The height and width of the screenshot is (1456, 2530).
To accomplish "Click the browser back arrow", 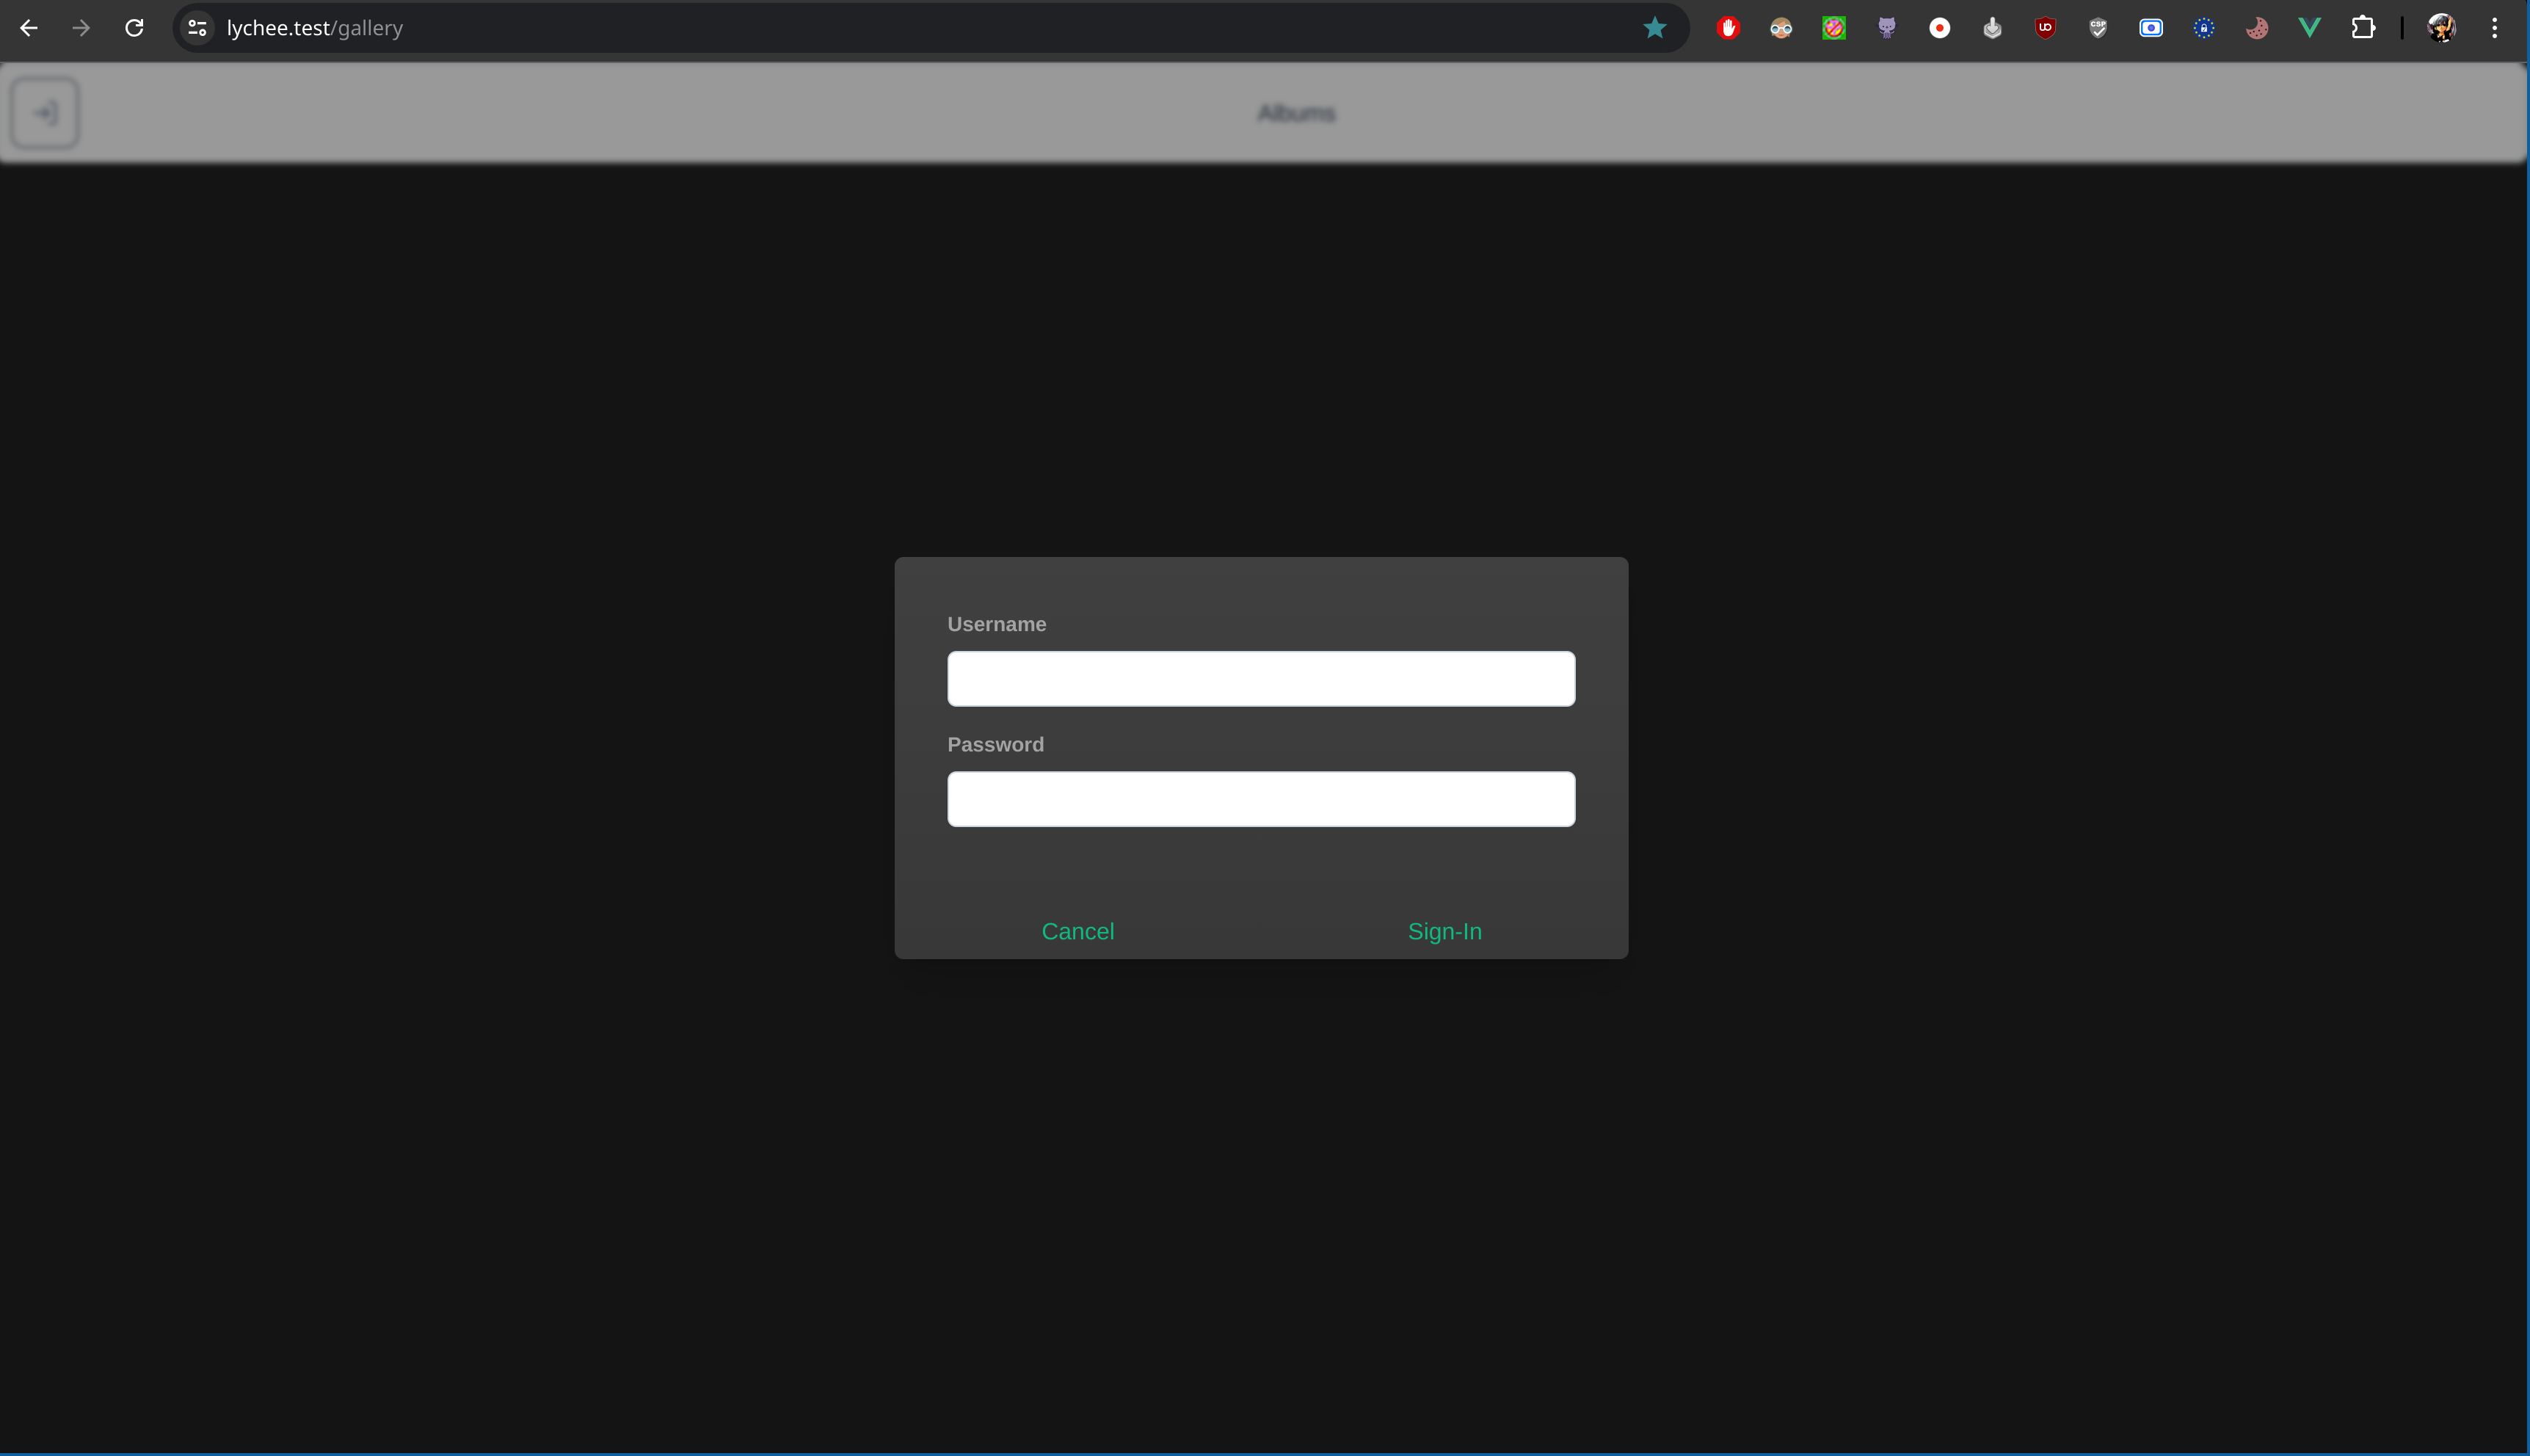I will (29, 28).
